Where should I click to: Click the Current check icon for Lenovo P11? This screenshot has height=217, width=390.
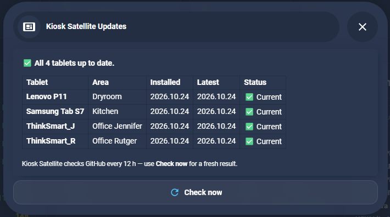click(x=249, y=97)
